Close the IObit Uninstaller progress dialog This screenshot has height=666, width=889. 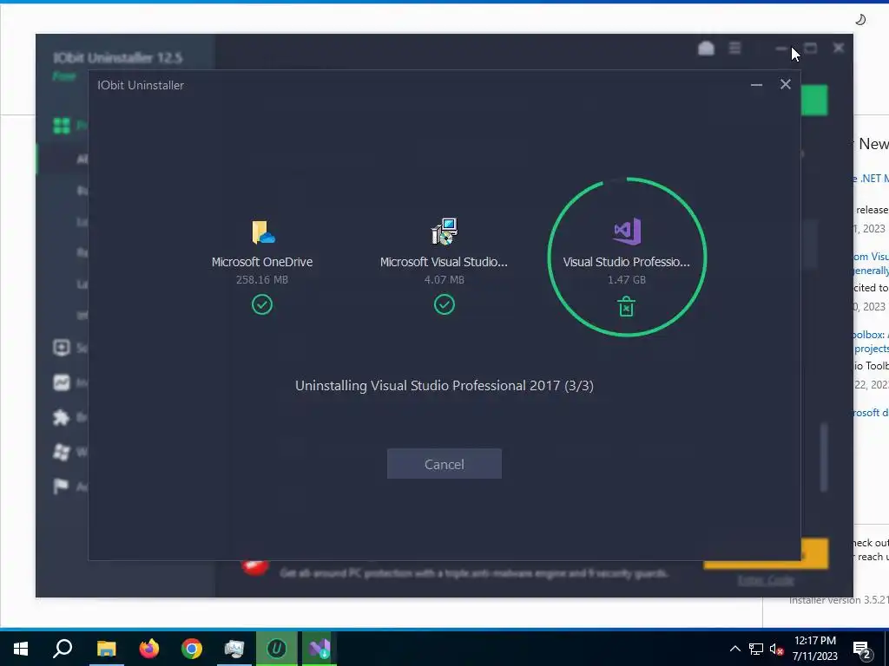tap(785, 84)
